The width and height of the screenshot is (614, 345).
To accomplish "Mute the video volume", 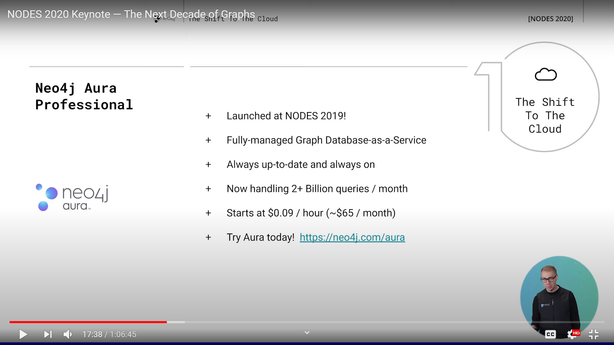I will [67, 334].
